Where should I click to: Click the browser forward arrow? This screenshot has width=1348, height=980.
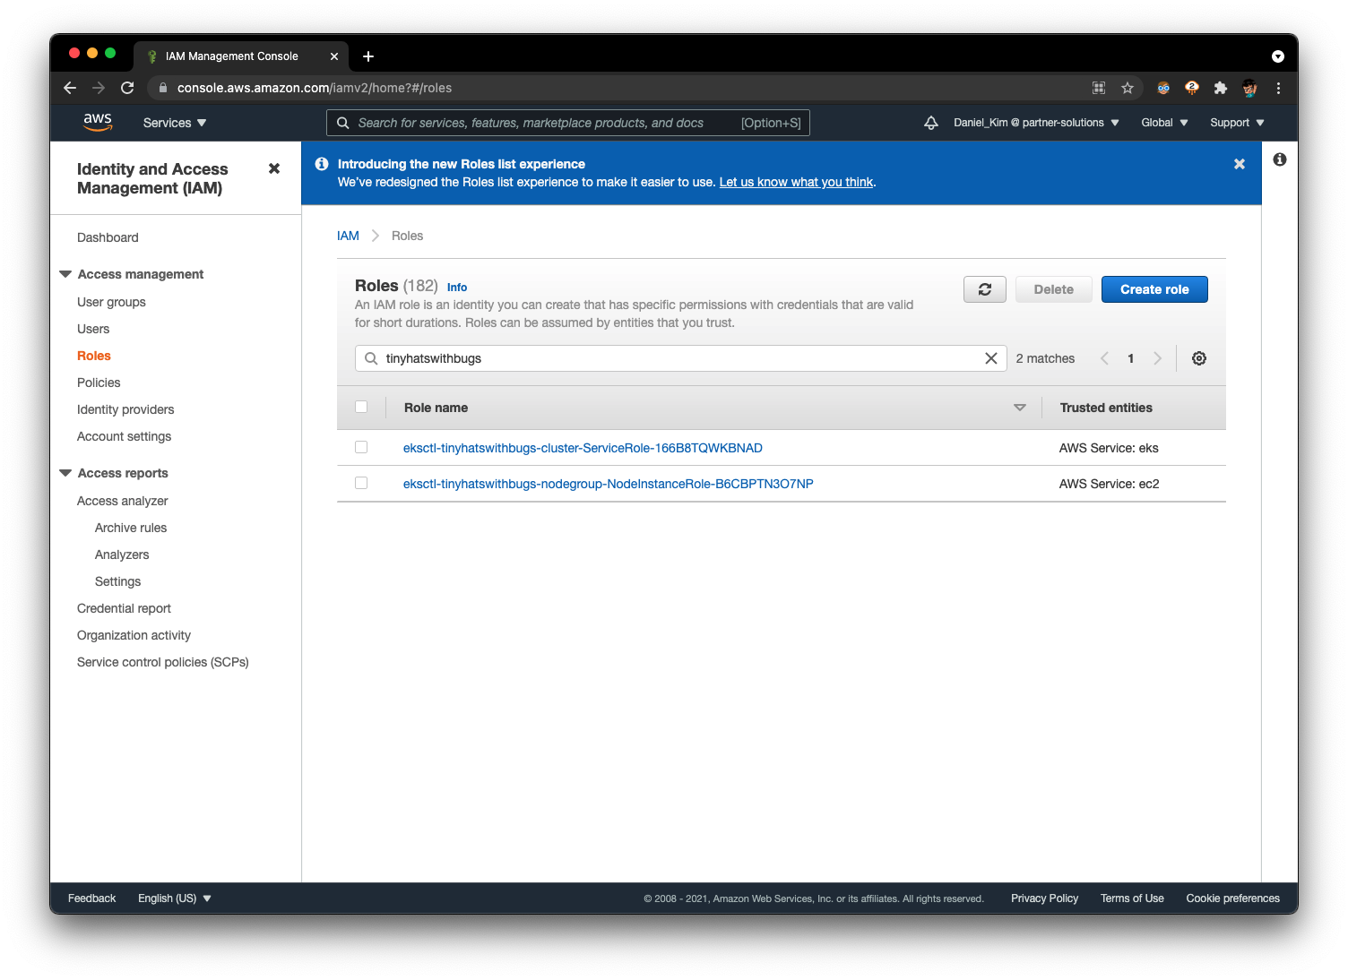click(99, 88)
